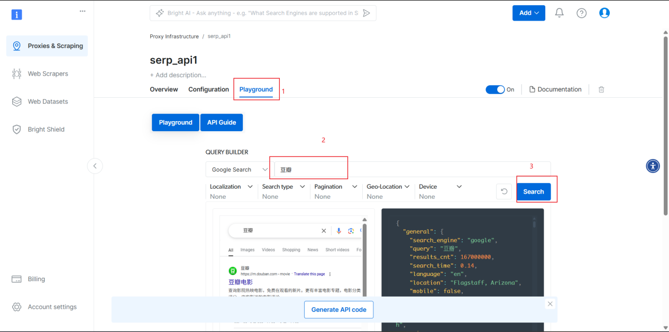This screenshot has height=332, width=669.
Task: Expand the Localization dropdown
Action: tap(230, 187)
